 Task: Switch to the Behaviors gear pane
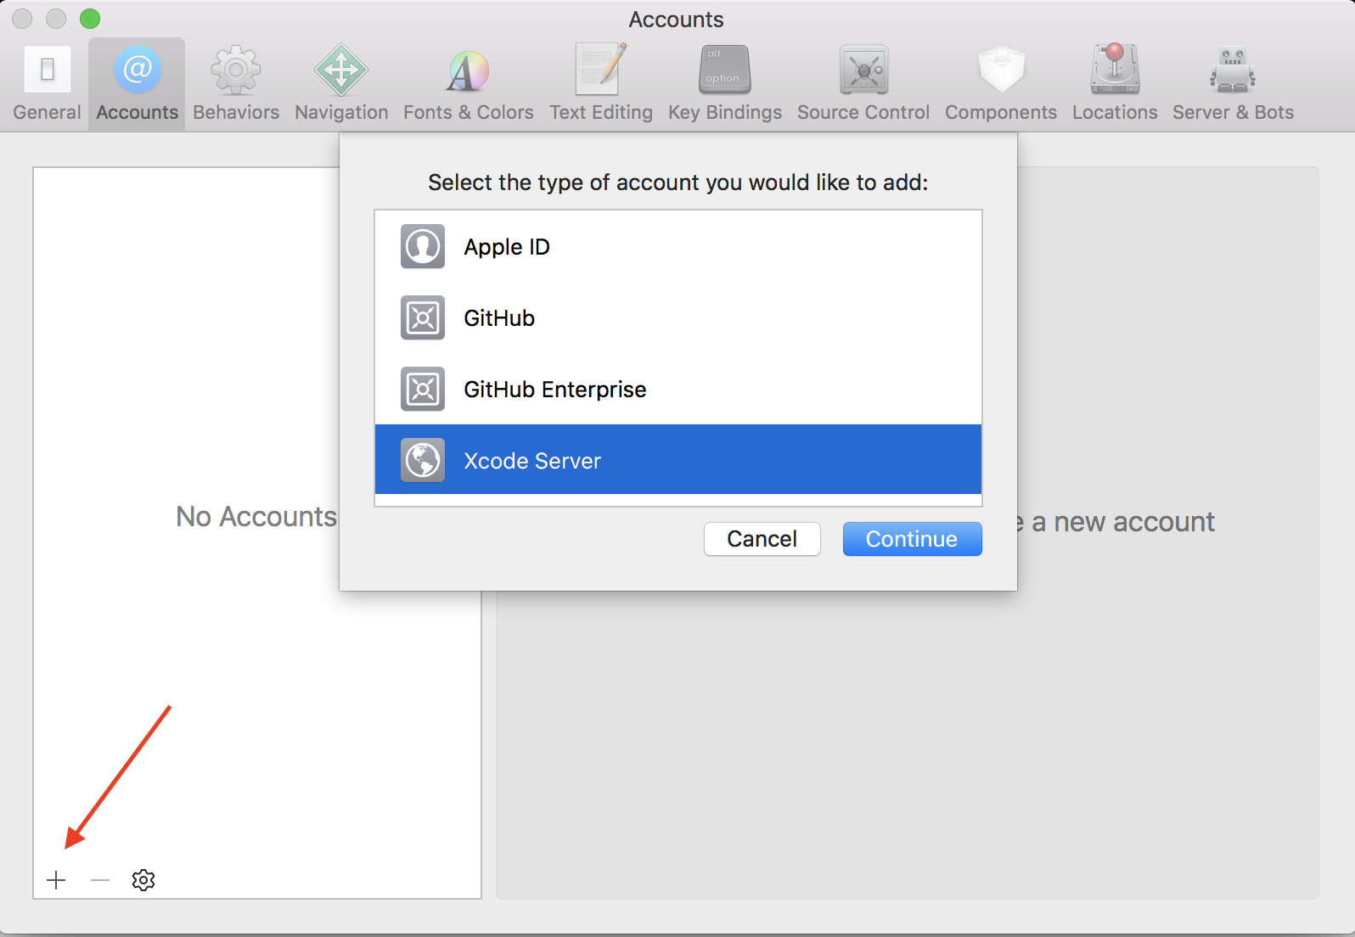[x=236, y=84]
